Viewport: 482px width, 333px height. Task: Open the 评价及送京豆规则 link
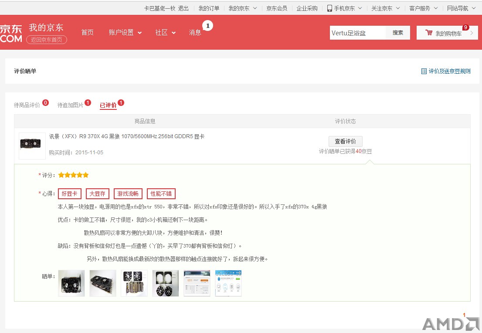[x=449, y=71]
